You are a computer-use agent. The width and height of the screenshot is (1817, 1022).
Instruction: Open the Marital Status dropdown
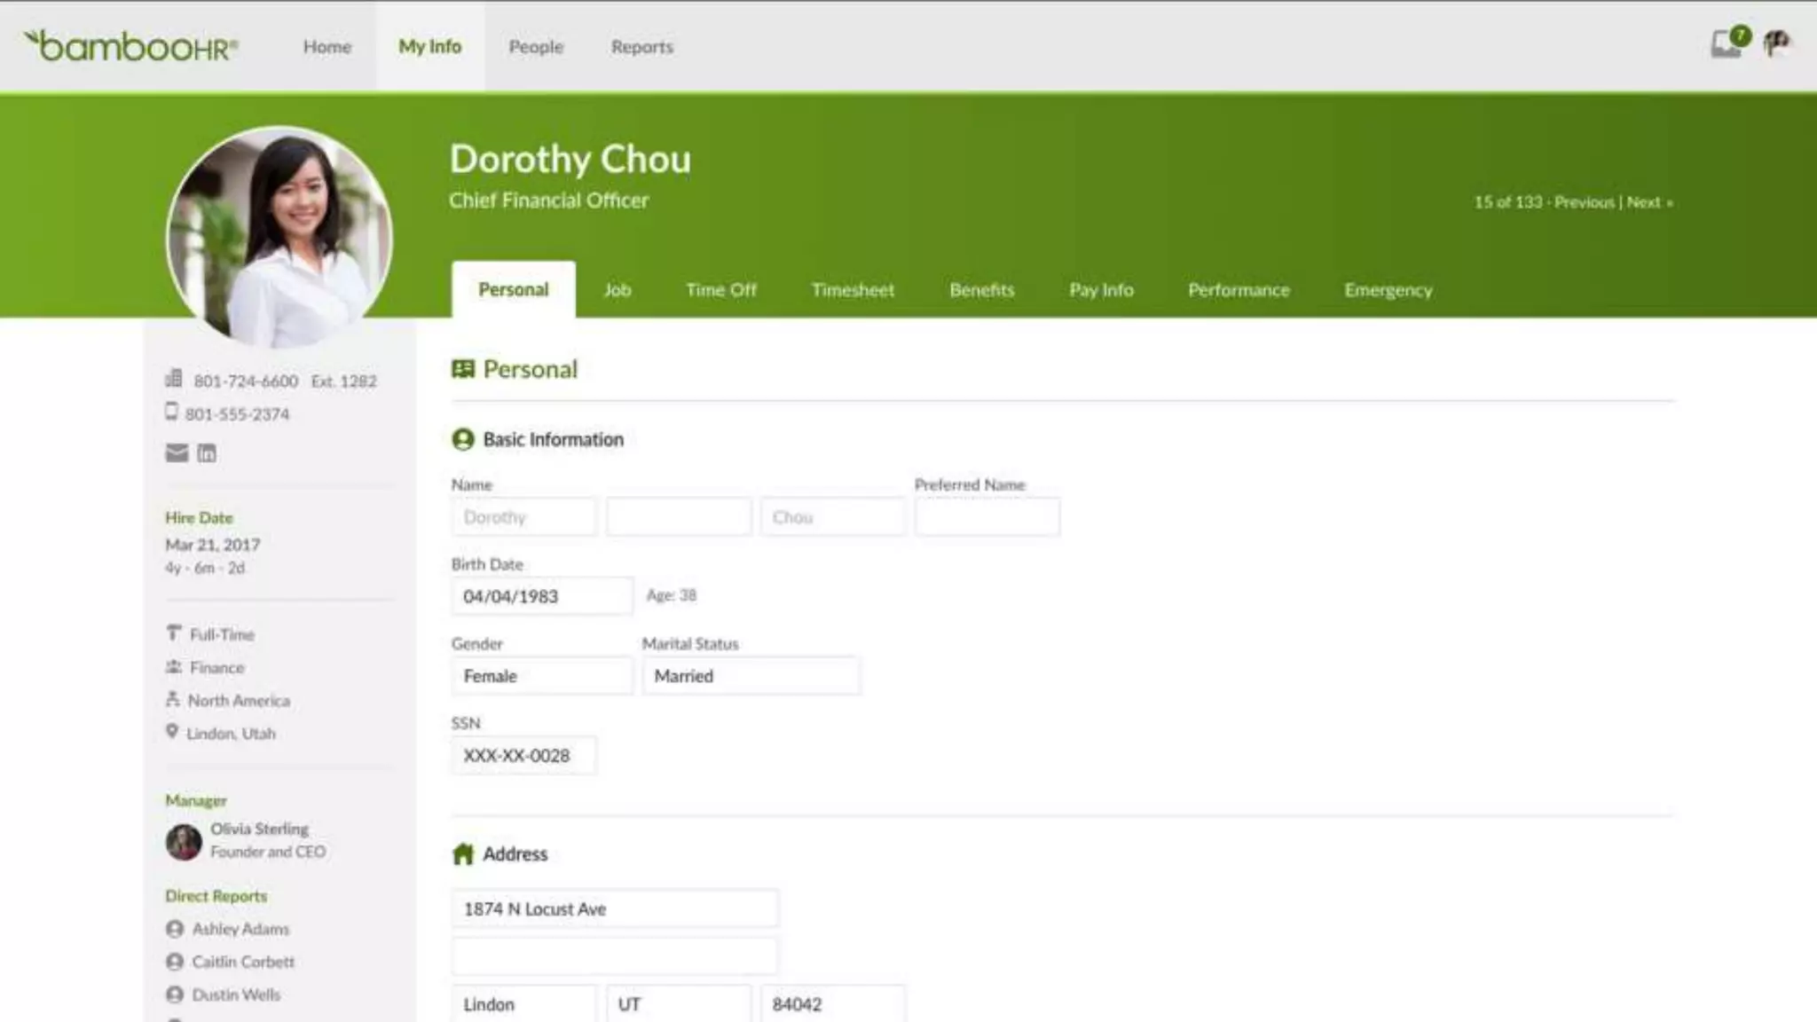click(x=751, y=676)
